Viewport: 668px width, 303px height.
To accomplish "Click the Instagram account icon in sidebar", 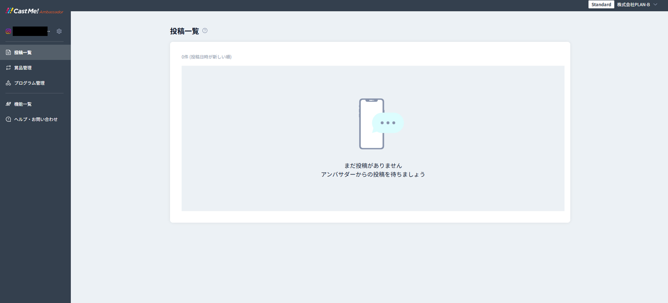I will click(x=8, y=31).
